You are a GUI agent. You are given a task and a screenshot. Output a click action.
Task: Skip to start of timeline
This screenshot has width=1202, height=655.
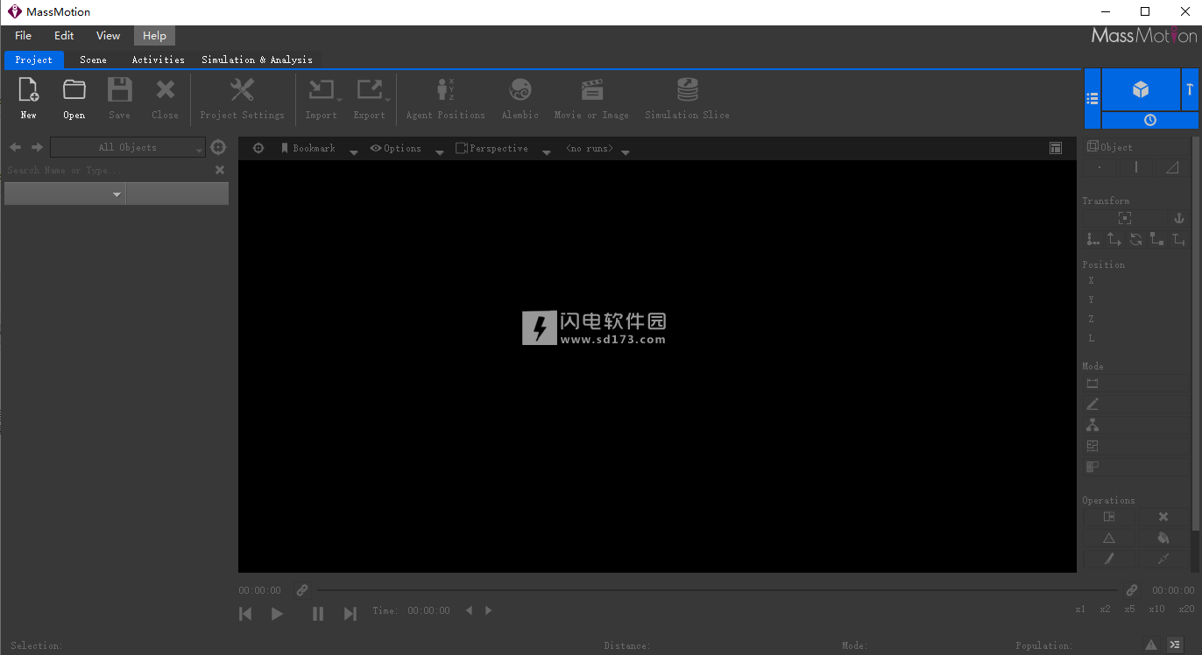[245, 614]
